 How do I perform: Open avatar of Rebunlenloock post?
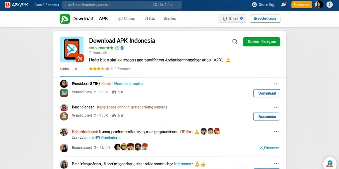[x=64, y=132]
